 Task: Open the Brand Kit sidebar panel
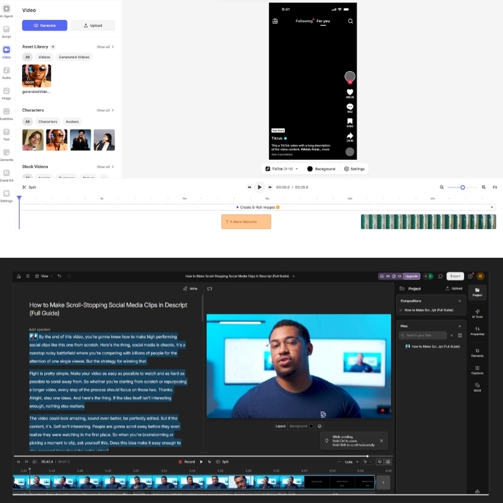[6, 175]
